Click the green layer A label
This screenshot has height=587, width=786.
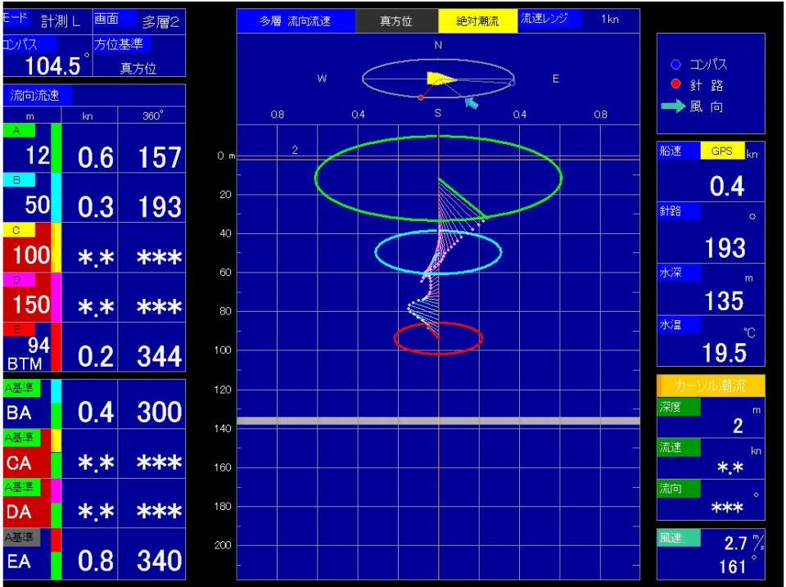coord(19,130)
